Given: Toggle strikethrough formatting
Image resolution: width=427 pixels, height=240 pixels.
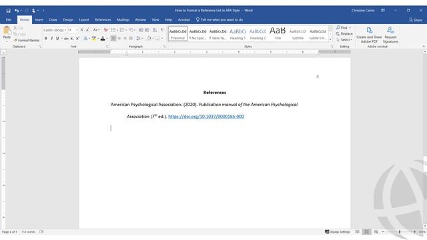Looking at the screenshot, I should 66,39.
